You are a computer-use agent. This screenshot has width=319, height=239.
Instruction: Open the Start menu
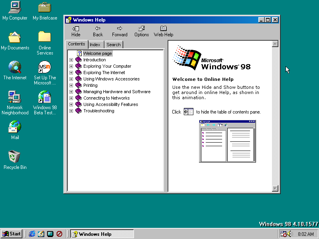tap(12, 234)
